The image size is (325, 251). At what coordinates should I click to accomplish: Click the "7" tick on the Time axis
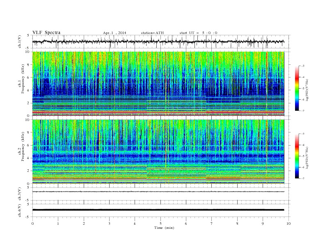[212, 224]
